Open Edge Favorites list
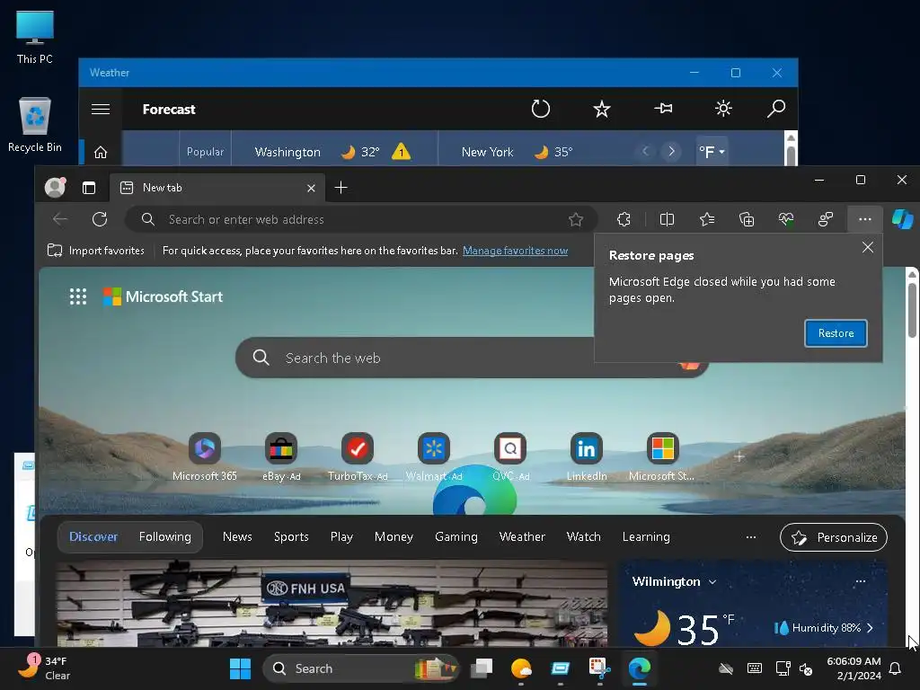 [x=707, y=219]
